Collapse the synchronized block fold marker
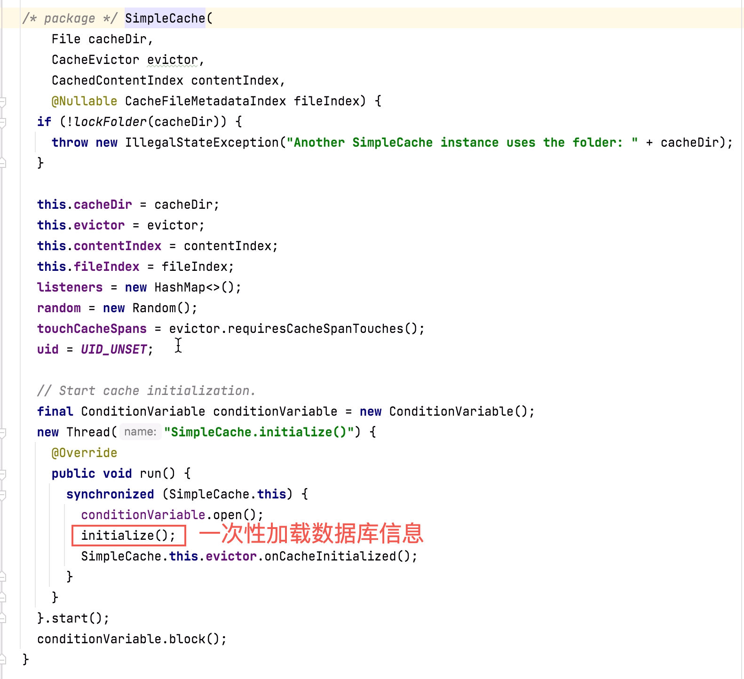This screenshot has height=679, width=744. pos(3,495)
